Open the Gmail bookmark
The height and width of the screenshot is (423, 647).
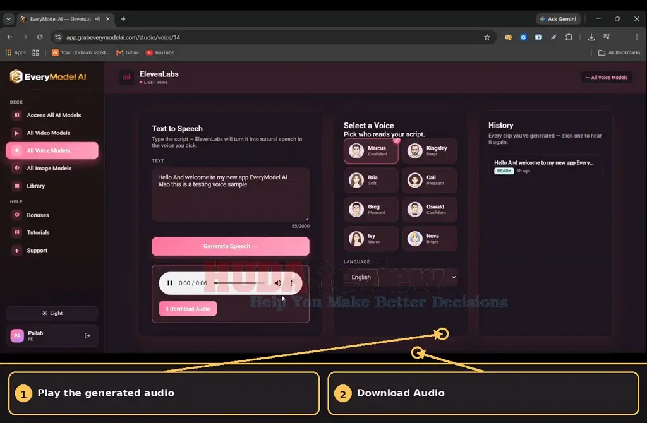[x=128, y=52]
